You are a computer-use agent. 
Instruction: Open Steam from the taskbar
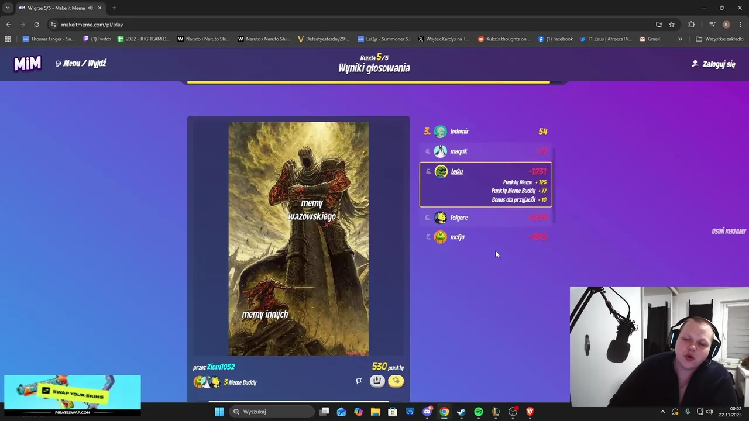coord(461,412)
